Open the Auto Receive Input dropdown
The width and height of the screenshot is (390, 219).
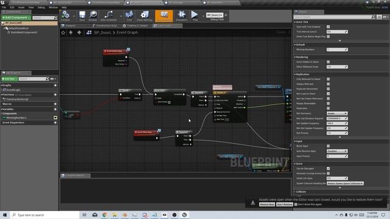coord(337,151)
